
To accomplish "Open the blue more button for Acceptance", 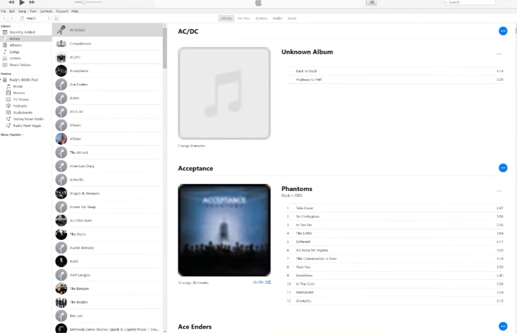I will (x=503, y=168).
